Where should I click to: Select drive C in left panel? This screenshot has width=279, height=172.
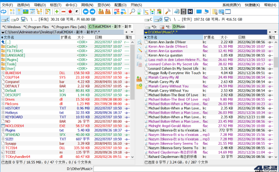click(x=5, y=19)
